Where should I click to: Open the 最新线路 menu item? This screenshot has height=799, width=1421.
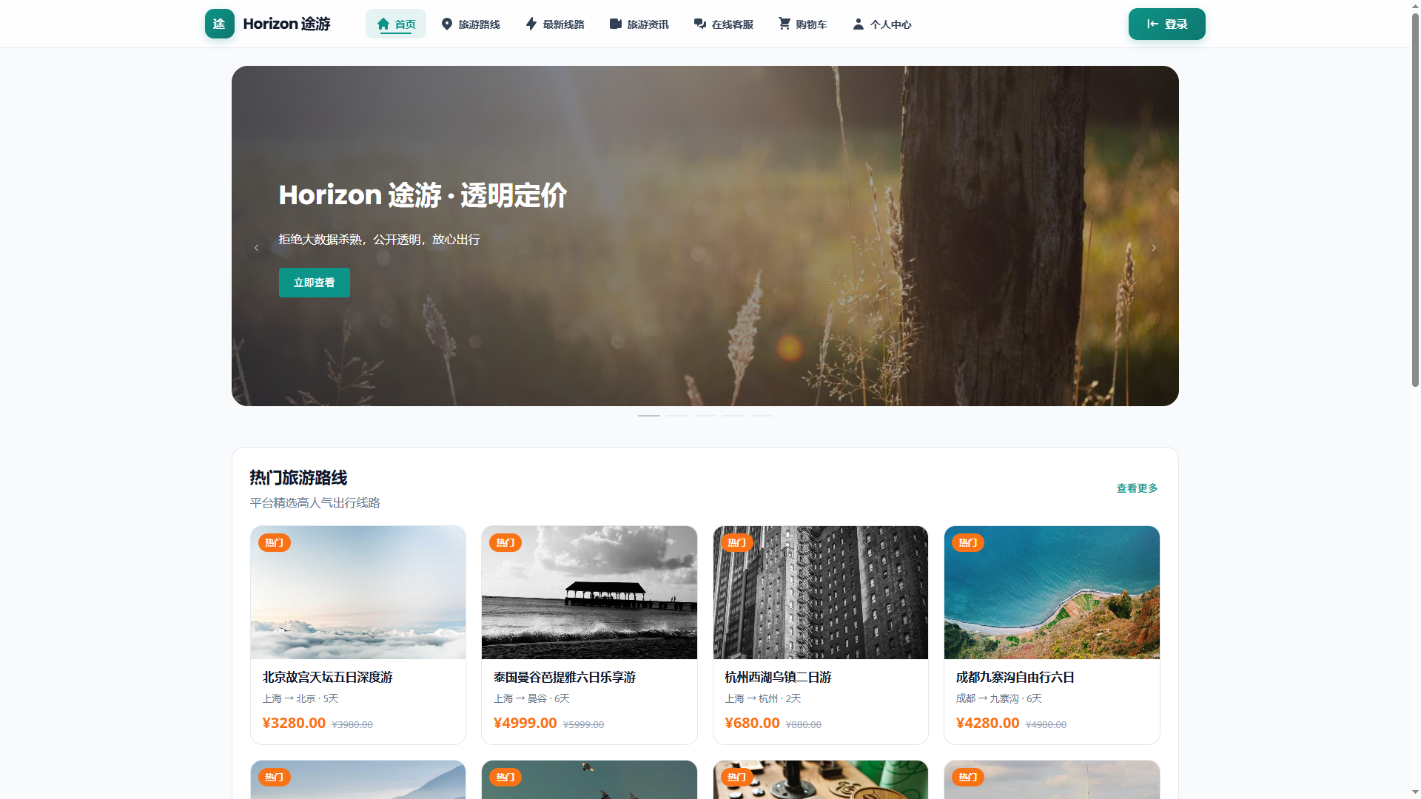(x=554, y=24)
